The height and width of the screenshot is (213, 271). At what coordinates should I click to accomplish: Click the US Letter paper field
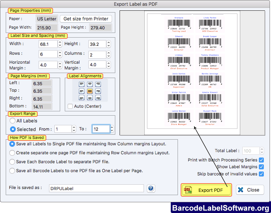(x=47, y=19)
